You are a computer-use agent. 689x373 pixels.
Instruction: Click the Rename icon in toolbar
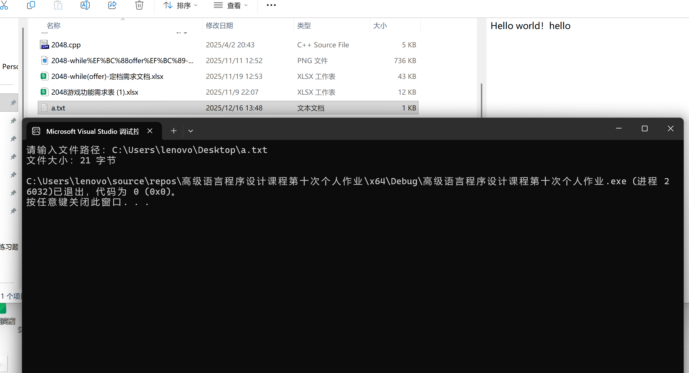(85, 5)
